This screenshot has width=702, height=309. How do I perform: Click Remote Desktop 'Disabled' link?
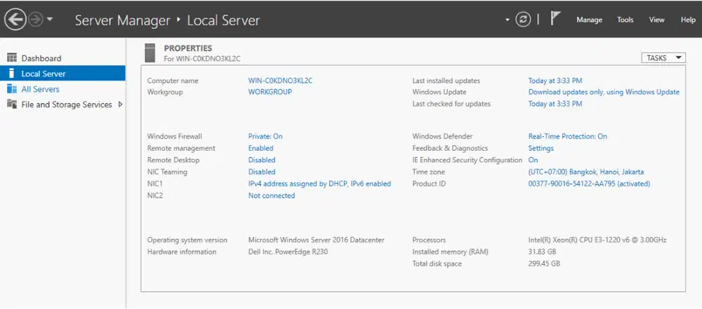pyautogui.click(x=262, y=160)
